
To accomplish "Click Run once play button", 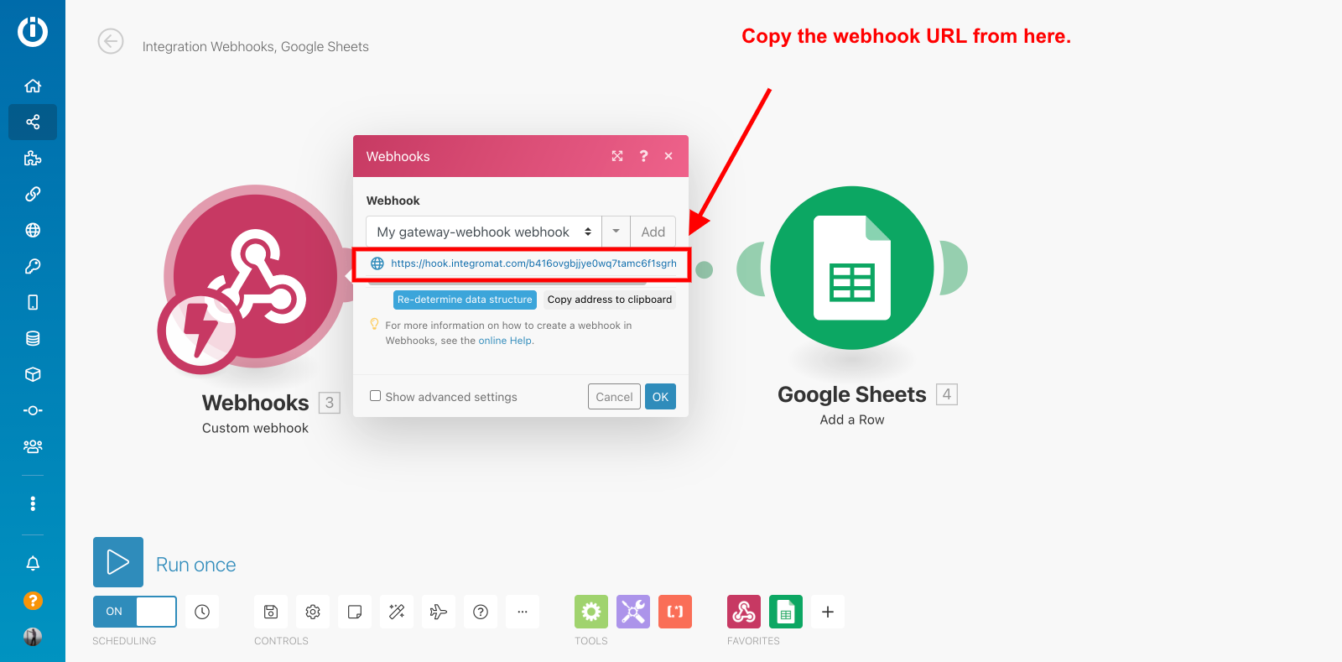I will (118, 562).
